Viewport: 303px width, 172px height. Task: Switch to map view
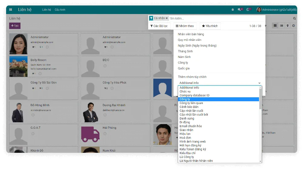[288, 26]
